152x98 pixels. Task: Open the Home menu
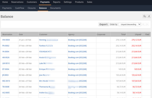pyautogui.click(x=5, y=2)
